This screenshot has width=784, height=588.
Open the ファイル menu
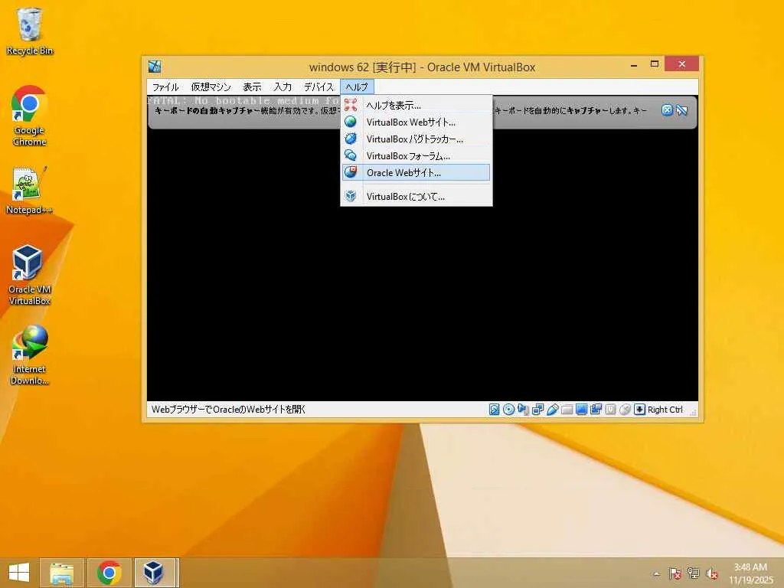[x=165, y=87]
